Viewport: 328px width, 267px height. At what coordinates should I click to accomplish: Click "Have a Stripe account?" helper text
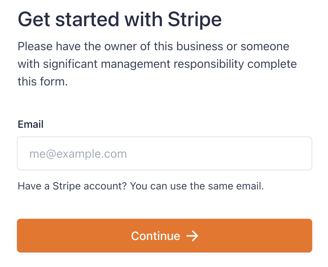(72, 186)
